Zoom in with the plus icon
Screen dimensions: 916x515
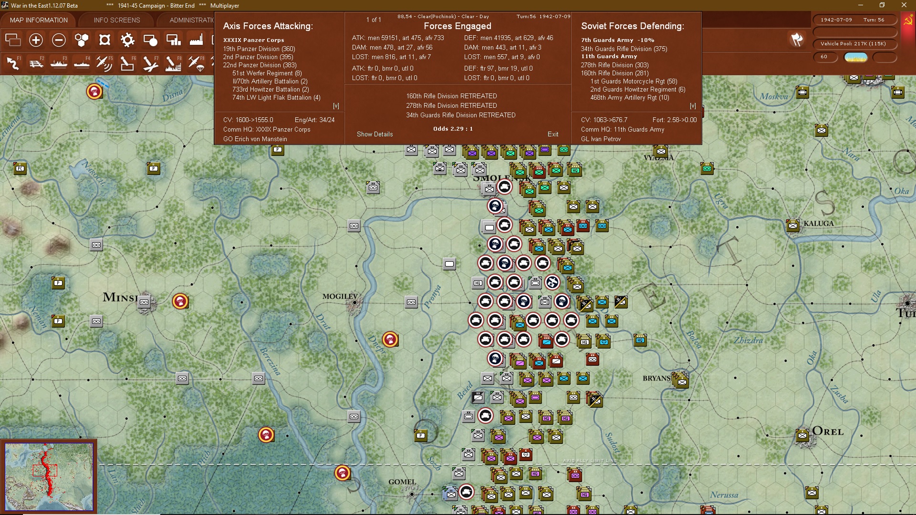[x=36, y=40]
